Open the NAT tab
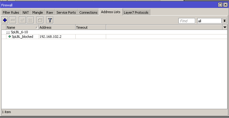This screenshot has width=229, height=118. click(26, 13)
